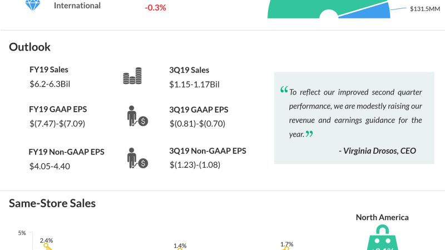Click the green opening quotation mark

click(284, 91)
